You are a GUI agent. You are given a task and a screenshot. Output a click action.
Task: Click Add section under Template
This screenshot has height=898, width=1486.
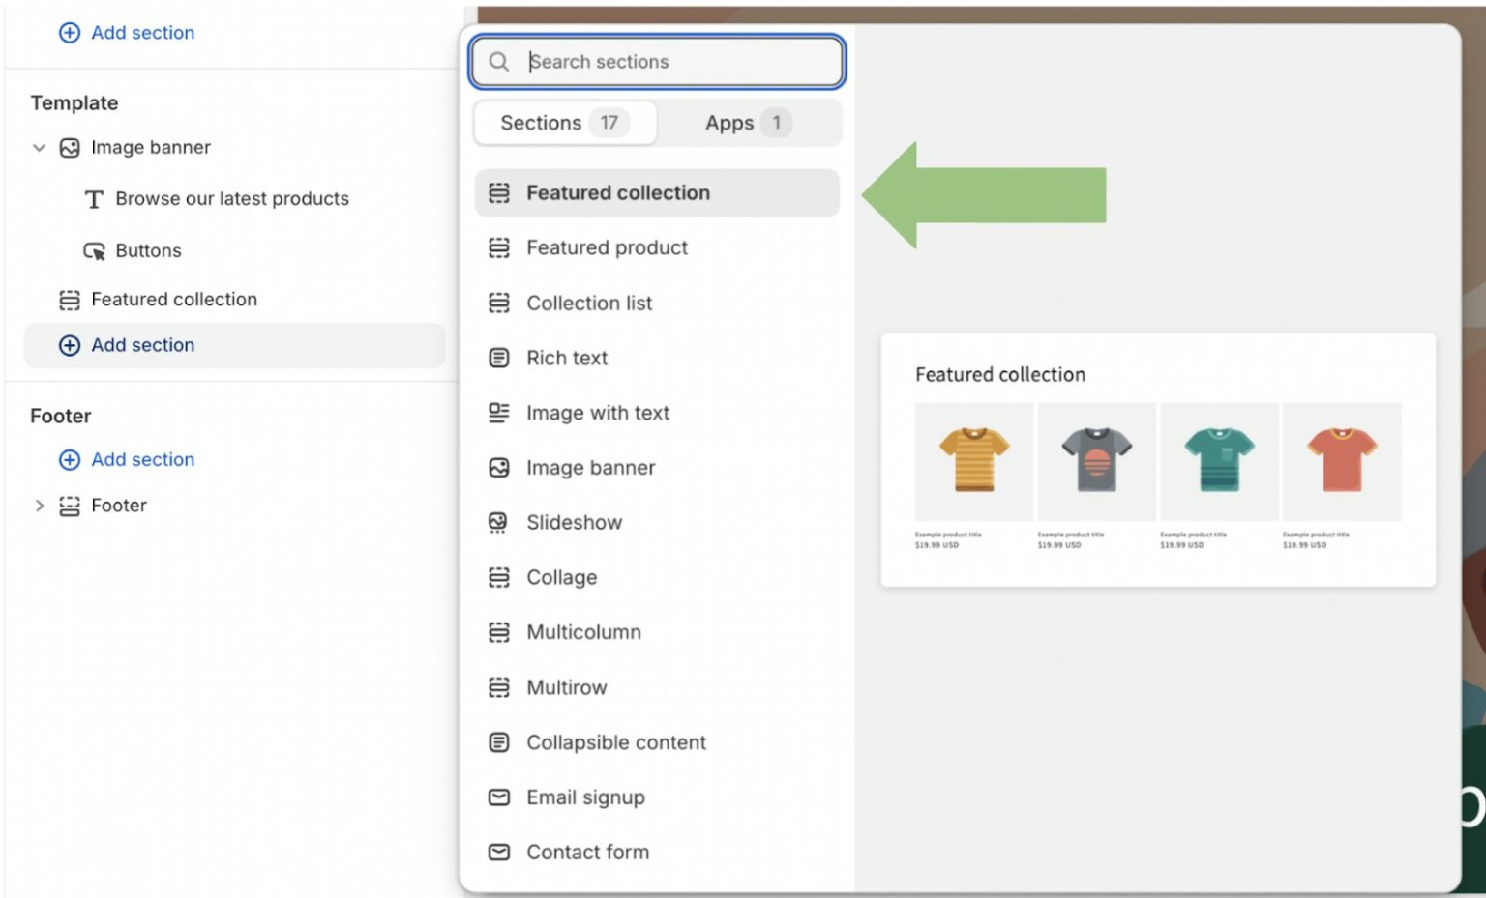(142, 345)
